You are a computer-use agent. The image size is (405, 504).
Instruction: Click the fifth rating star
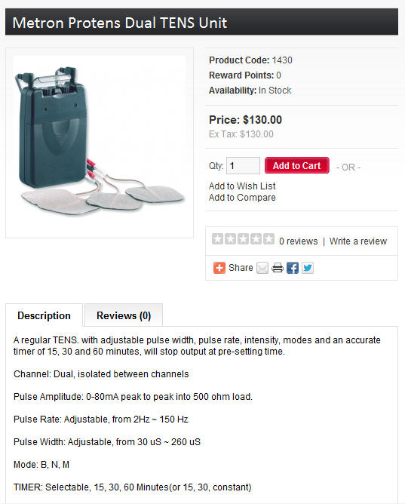coord(268,239)
